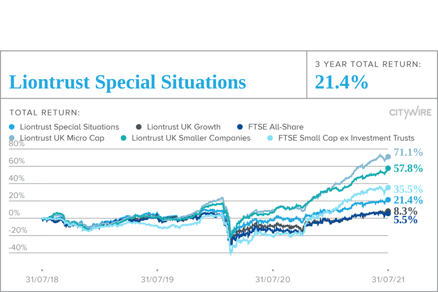Click the Liontrust Special Situations chart title
This screenshot has width=438, height=292.
pyautogui.click(x=128, y=83)
